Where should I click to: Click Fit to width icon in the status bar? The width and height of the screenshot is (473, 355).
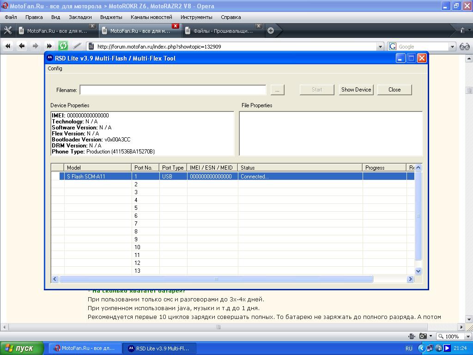412,336
